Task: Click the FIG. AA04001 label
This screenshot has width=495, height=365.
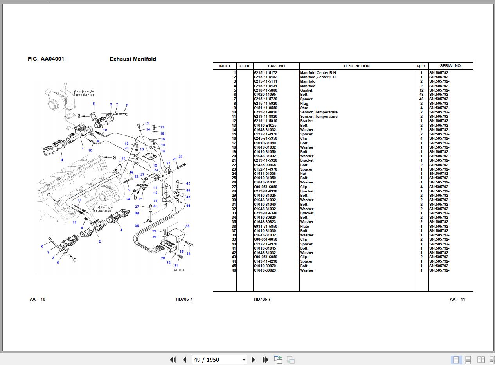Action: pyautogui.click(x=46, y=59)
